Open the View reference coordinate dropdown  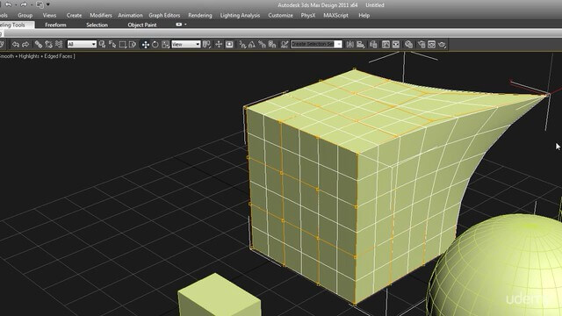coord(185,45)
